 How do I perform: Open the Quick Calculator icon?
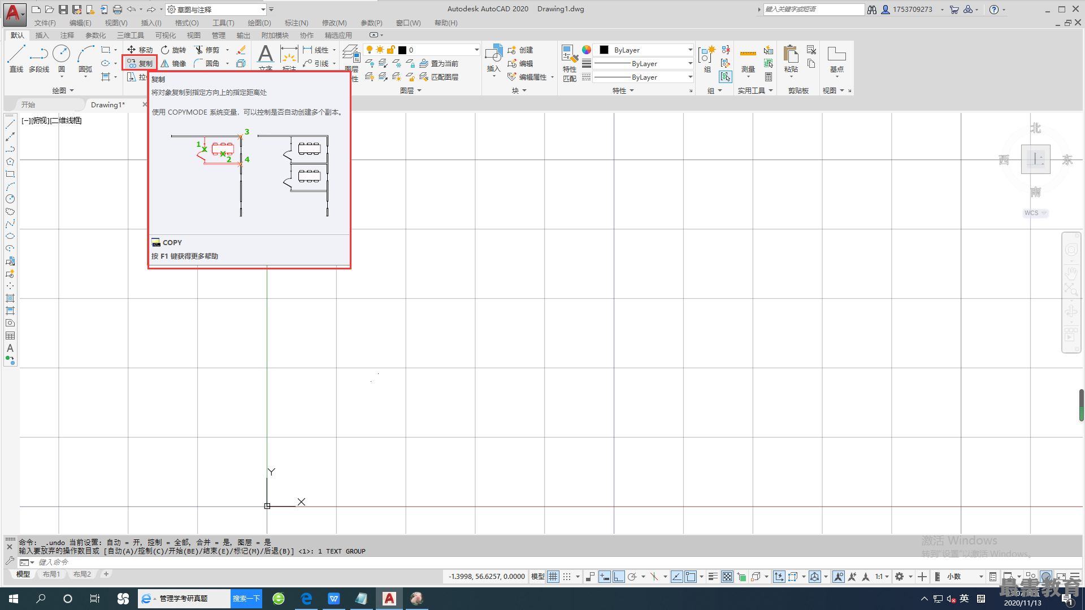tap(769, 77)
